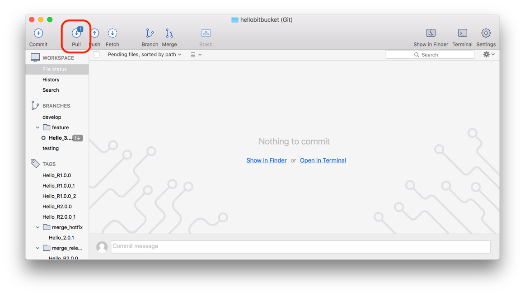Click the current-branch circle marker
This screenshot has width=525, height=296.
click(43, 138)
